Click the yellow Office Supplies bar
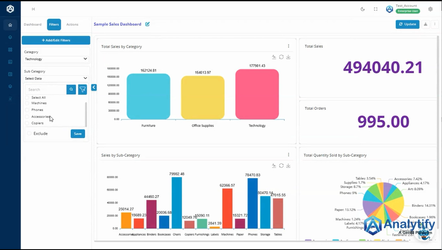 coord(203,98)
